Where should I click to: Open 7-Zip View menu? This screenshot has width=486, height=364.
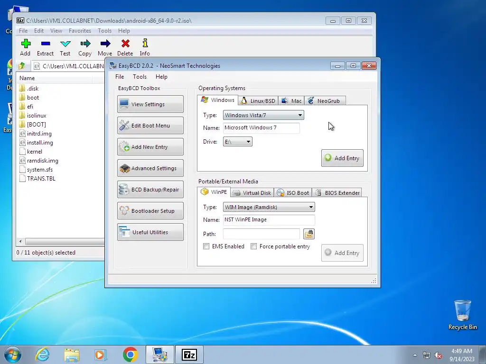[x=56, y=31]
